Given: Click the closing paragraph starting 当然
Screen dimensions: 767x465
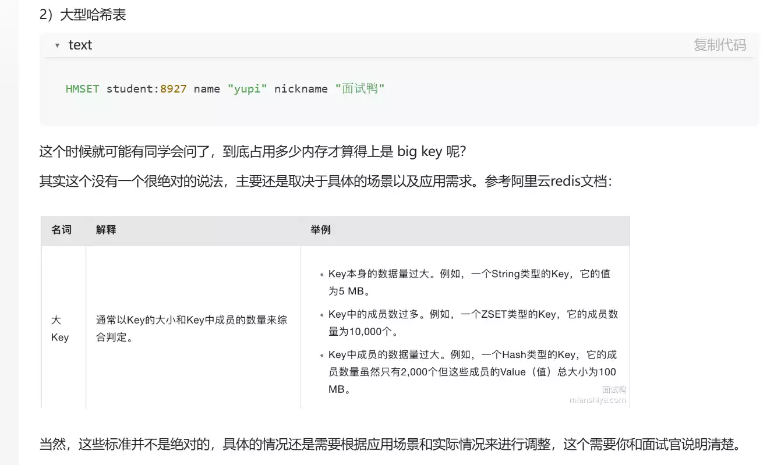Looking at the screenshot, I should tap(390, 446).
